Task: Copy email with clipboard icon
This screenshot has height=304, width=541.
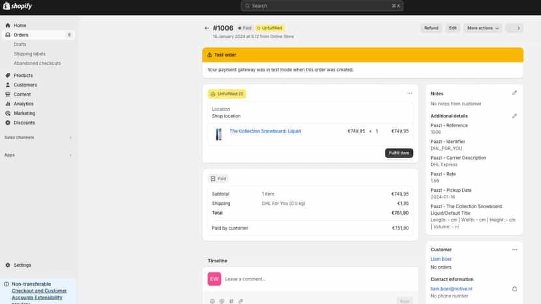Action: (x=514, y=289)
